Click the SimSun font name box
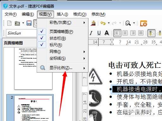The image size is (162, 121). pos(21,33)
